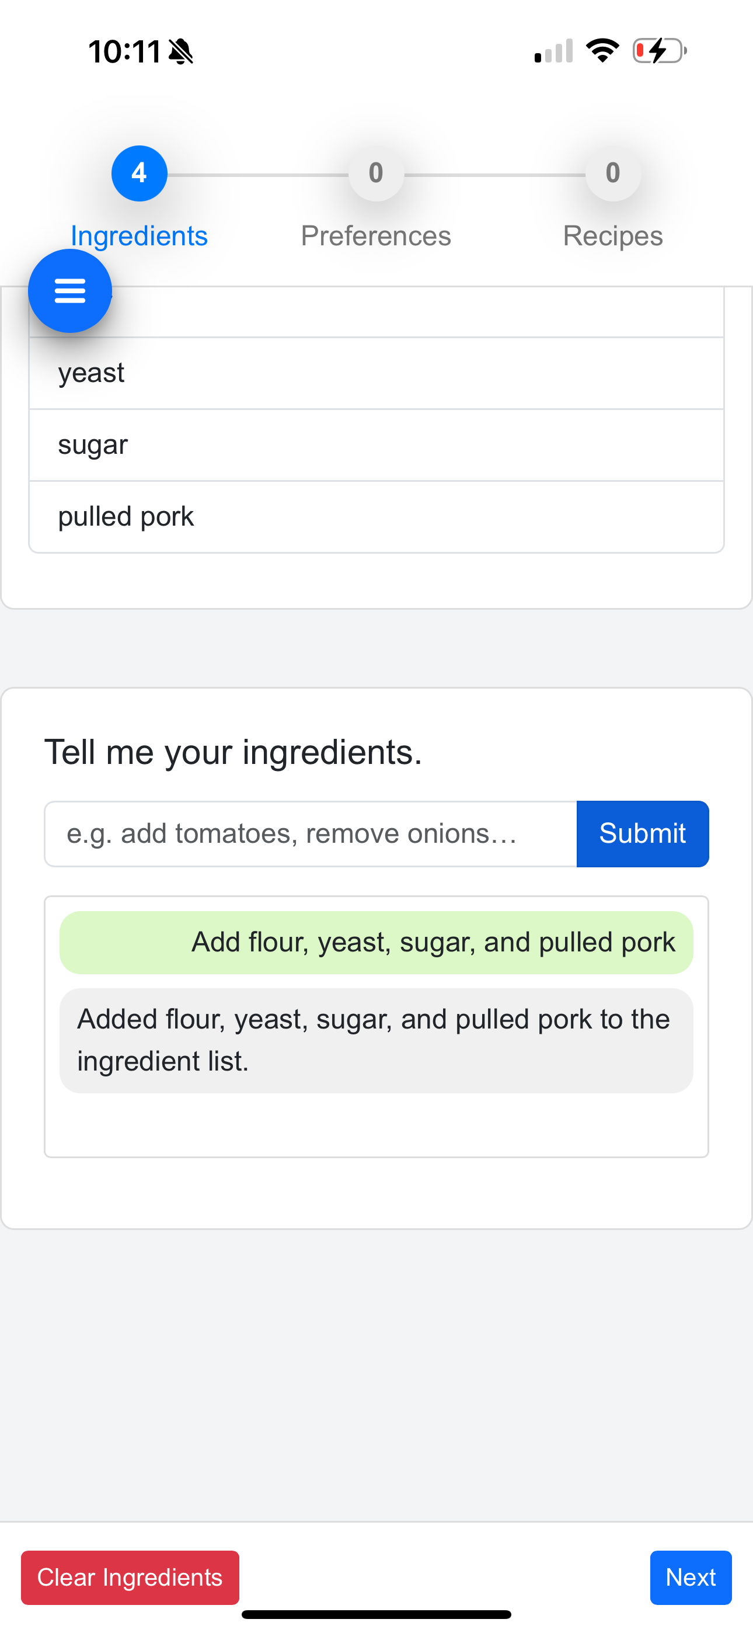Tap the gray 'Added flour' reply bubble
Viewport: 753px width, 1633px height.
376,1040
